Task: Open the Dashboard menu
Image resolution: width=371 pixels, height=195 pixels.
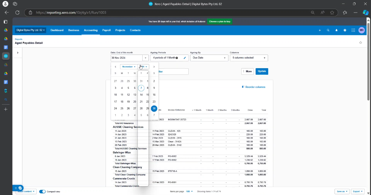Action: (57, 30)
